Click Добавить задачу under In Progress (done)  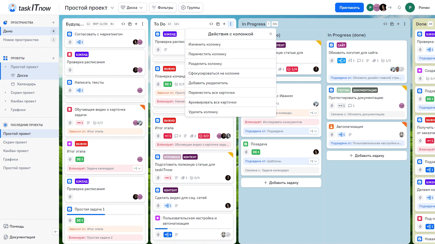point(367,156)
